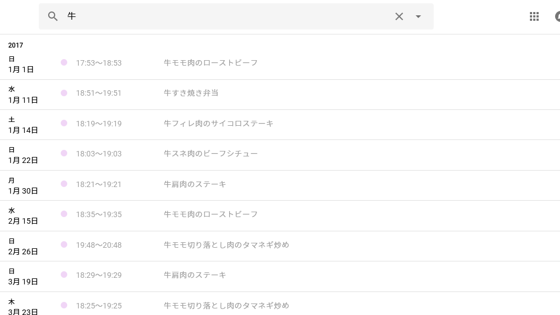560x315 pixels.
Task: Open the 牛フィレ肉のサイコロステーキ event
Action: 218,124
